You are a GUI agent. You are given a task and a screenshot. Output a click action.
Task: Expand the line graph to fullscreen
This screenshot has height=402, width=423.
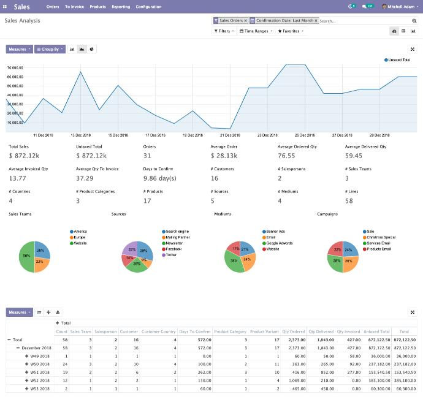click(x=412, y=49)
